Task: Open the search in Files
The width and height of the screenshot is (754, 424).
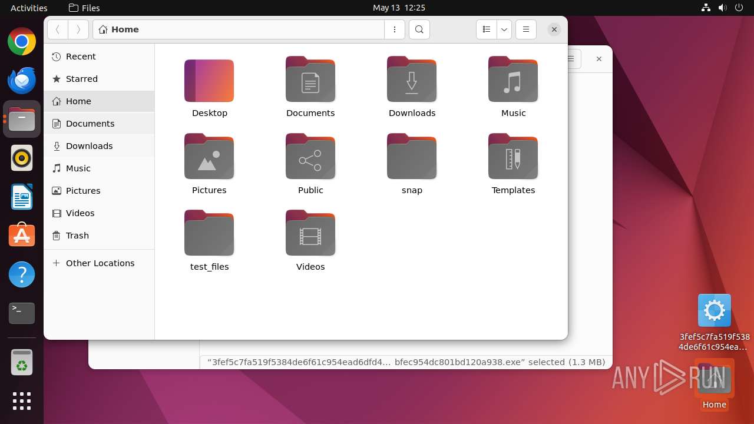Action: click(x=419, y=29)
